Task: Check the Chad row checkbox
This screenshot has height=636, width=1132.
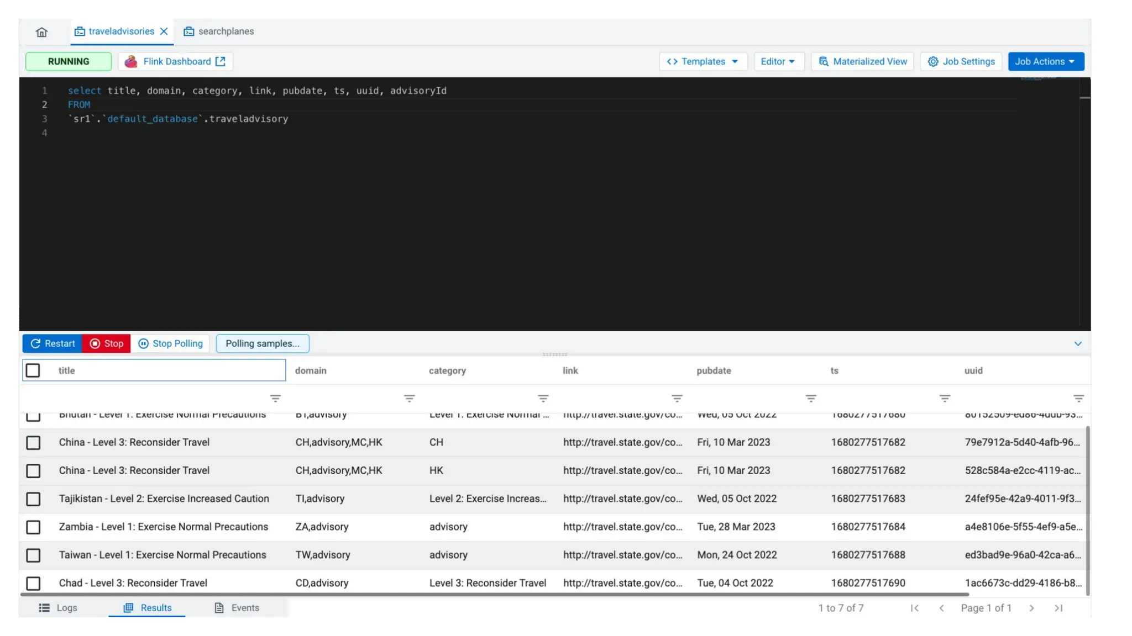Action: click(x=33, y=584)
